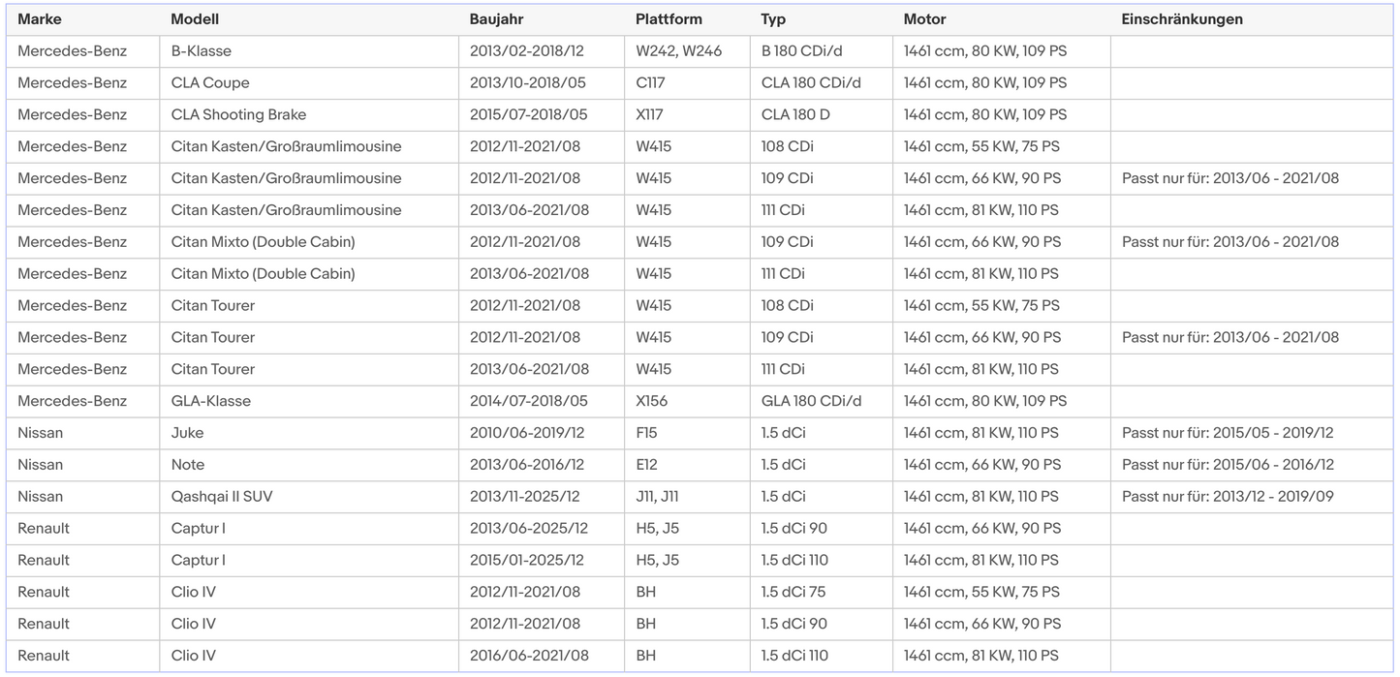1400x677 pixels.
Task: Click "Captur I" in the 2015/01-2025/12 row
Action: pos(198,560)
